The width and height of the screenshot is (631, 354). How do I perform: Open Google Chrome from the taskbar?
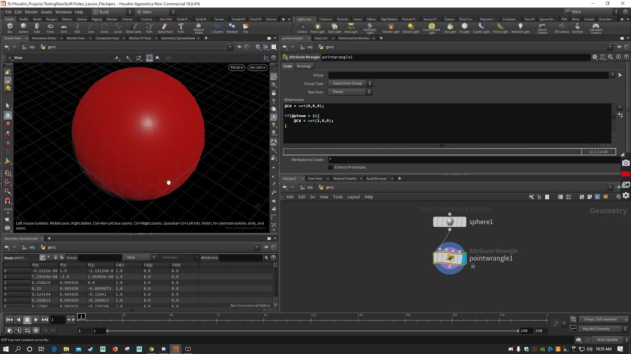click(x=151, y=349)
